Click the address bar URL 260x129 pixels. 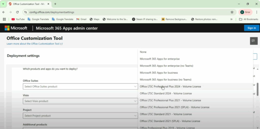click(52, 12)
